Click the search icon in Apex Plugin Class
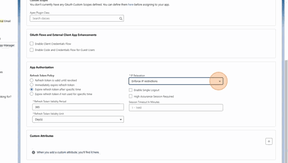This screenshot has width=288, height=163. click(121, 19)
